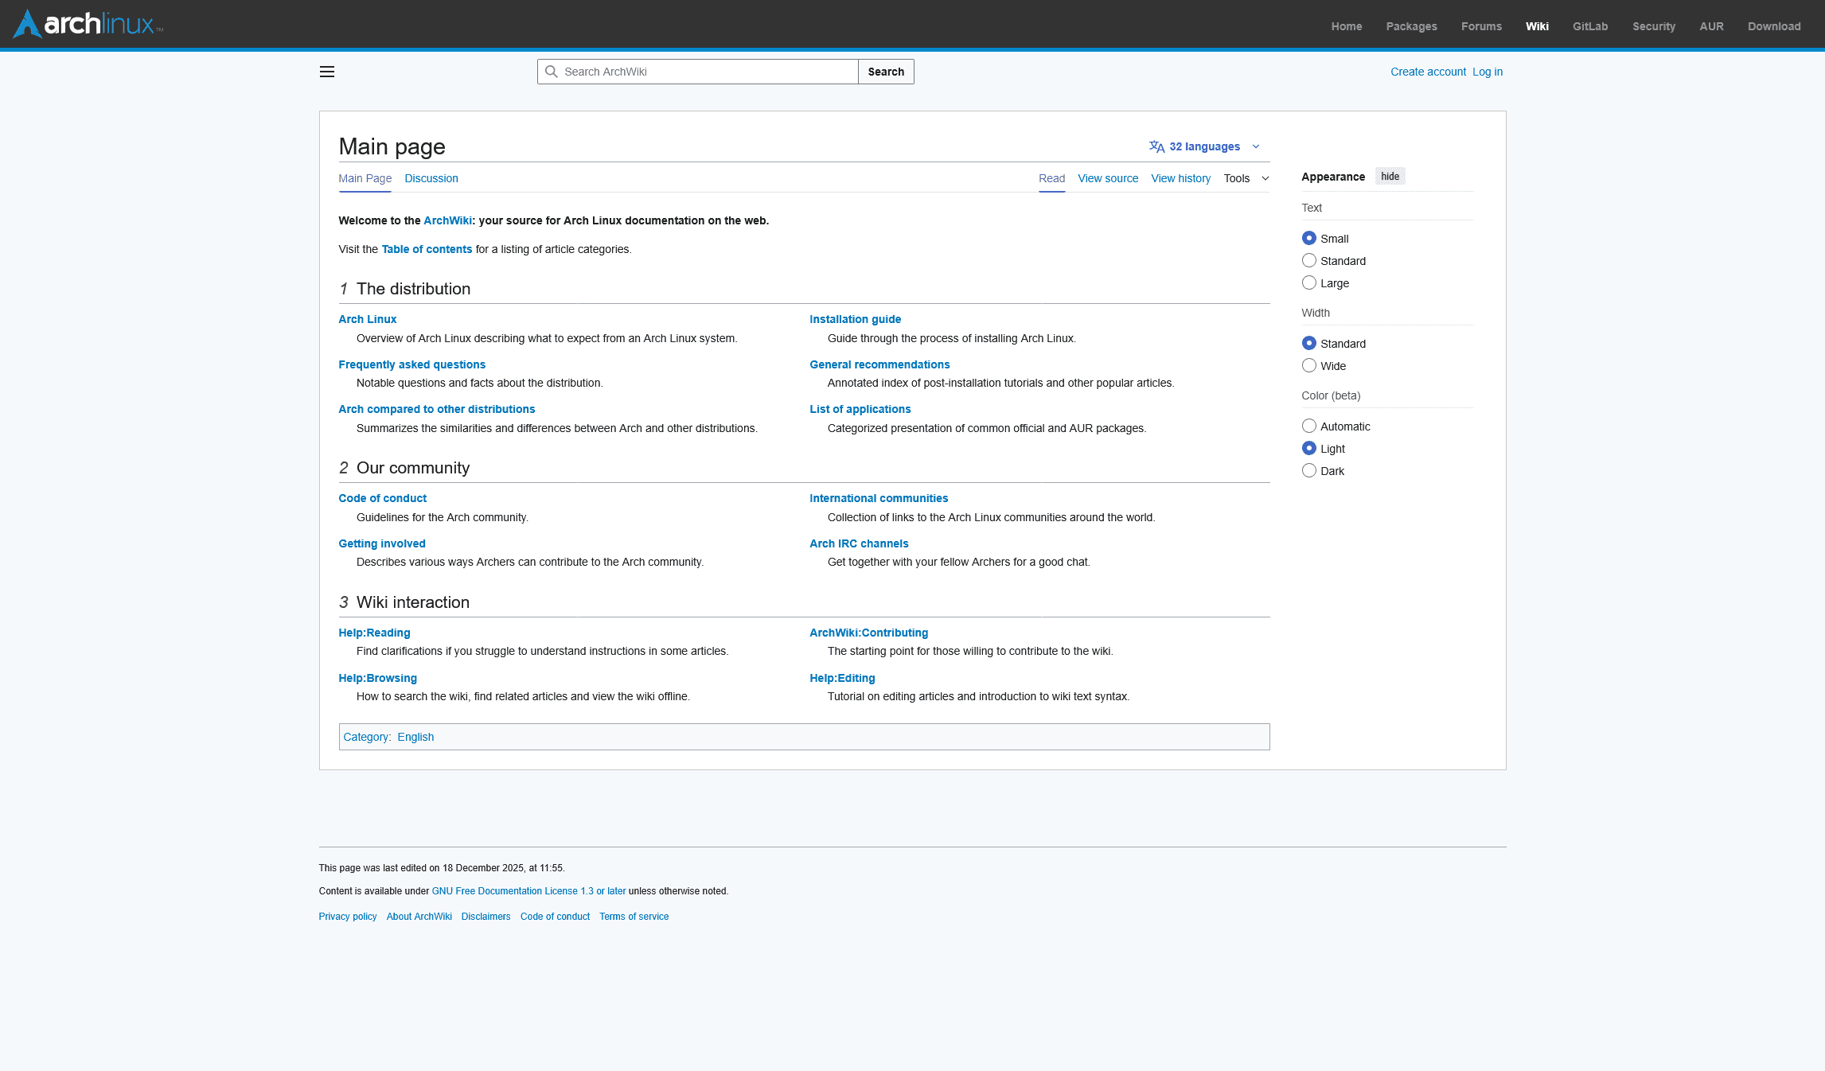Image resolution: width=1825 pixels, height=1071 pixels.
Task: Open footer Code of conduct link
Action: coord(556,917)
